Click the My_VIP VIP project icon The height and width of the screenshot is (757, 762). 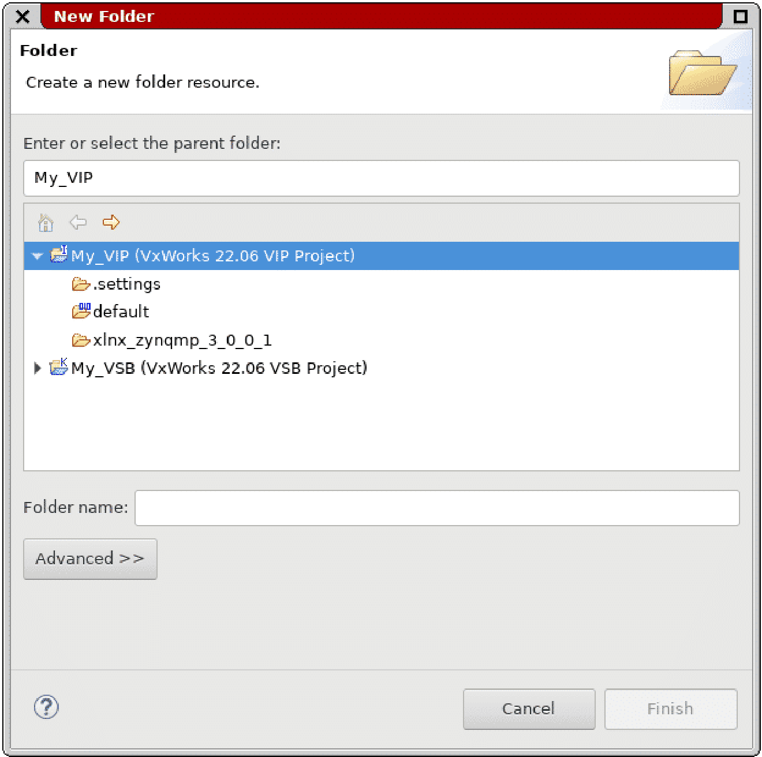pos(58,256)
